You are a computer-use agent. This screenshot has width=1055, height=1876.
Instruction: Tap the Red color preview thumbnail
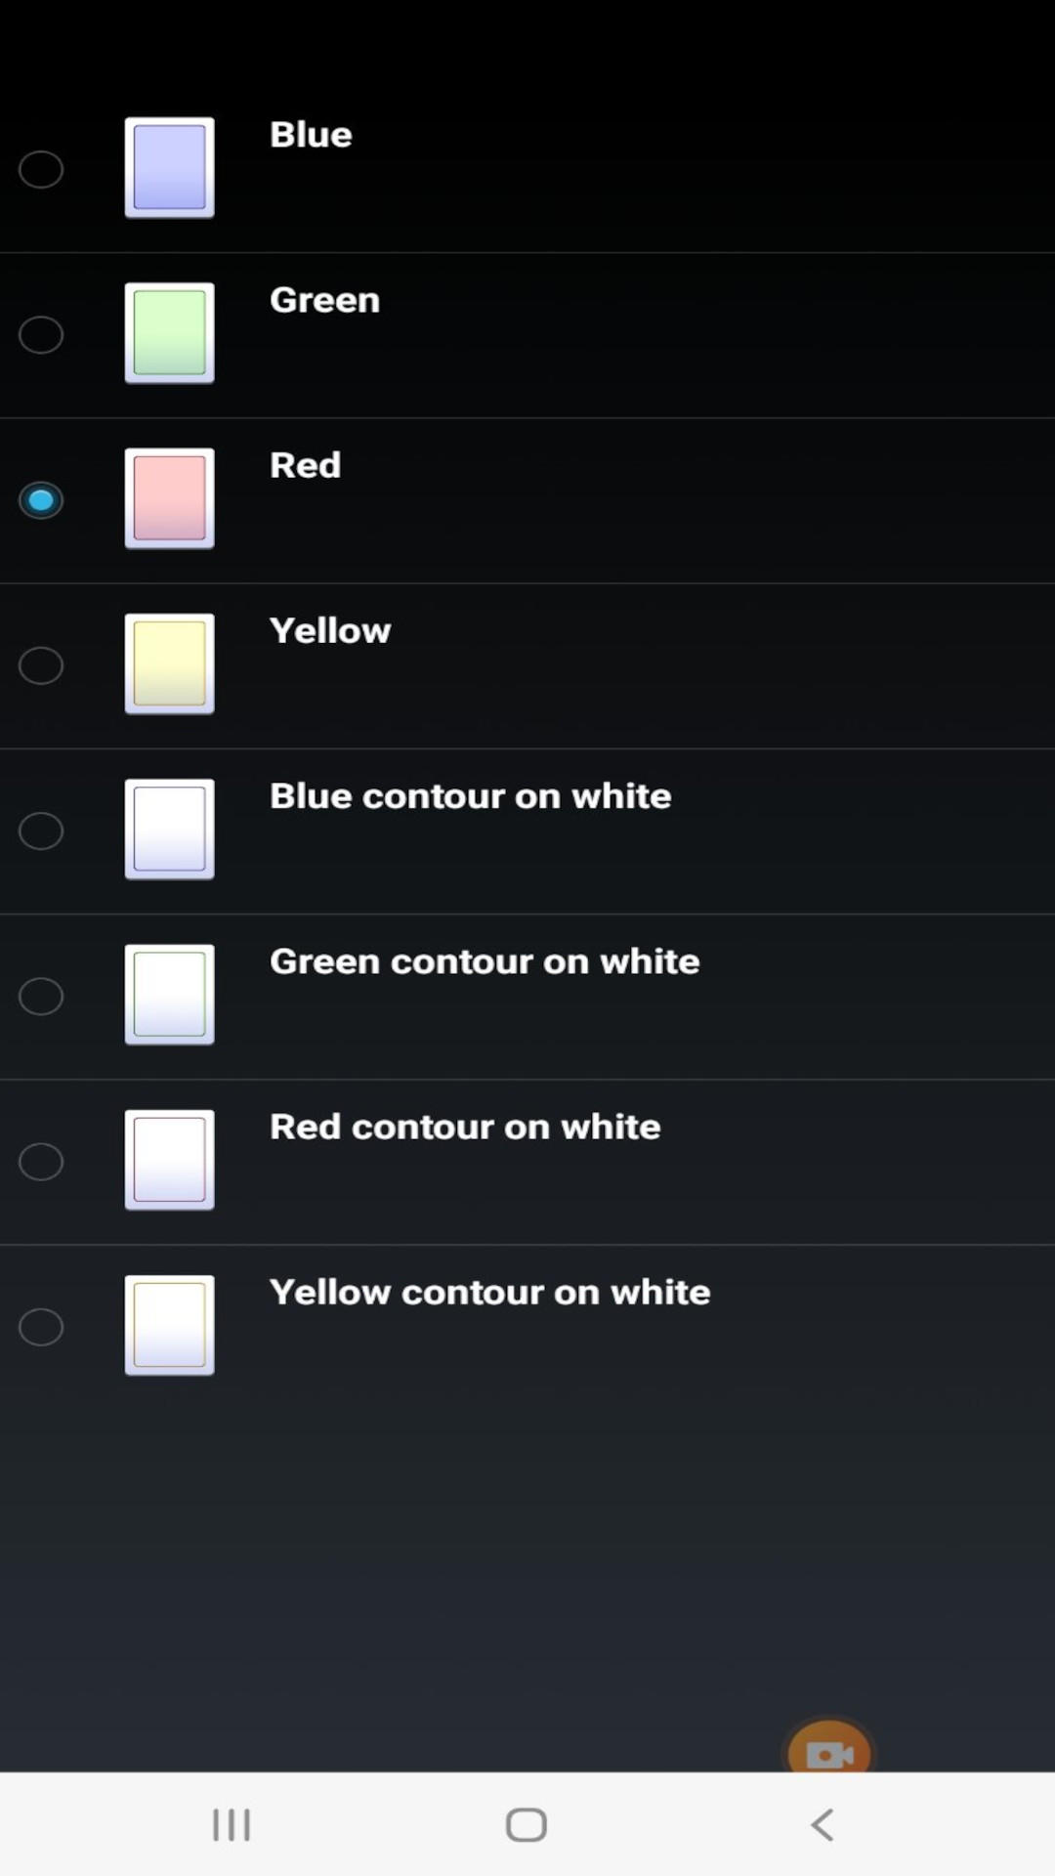tap(168, 498)
